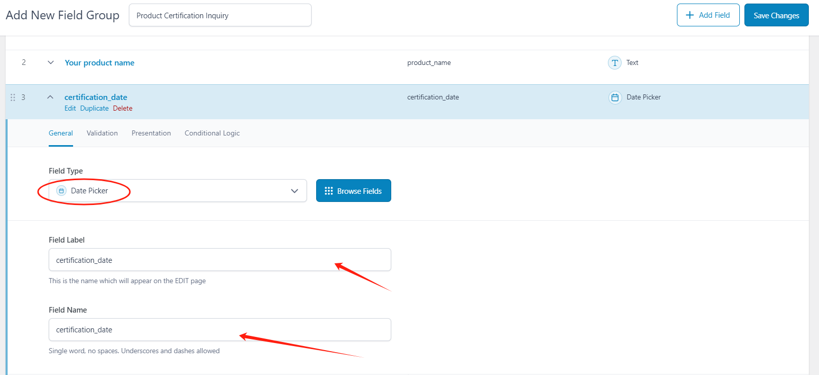Viewport: 819px width, 375px height.
Task: Click the Date Picker type label in row 3
Action: coord(643,97)
